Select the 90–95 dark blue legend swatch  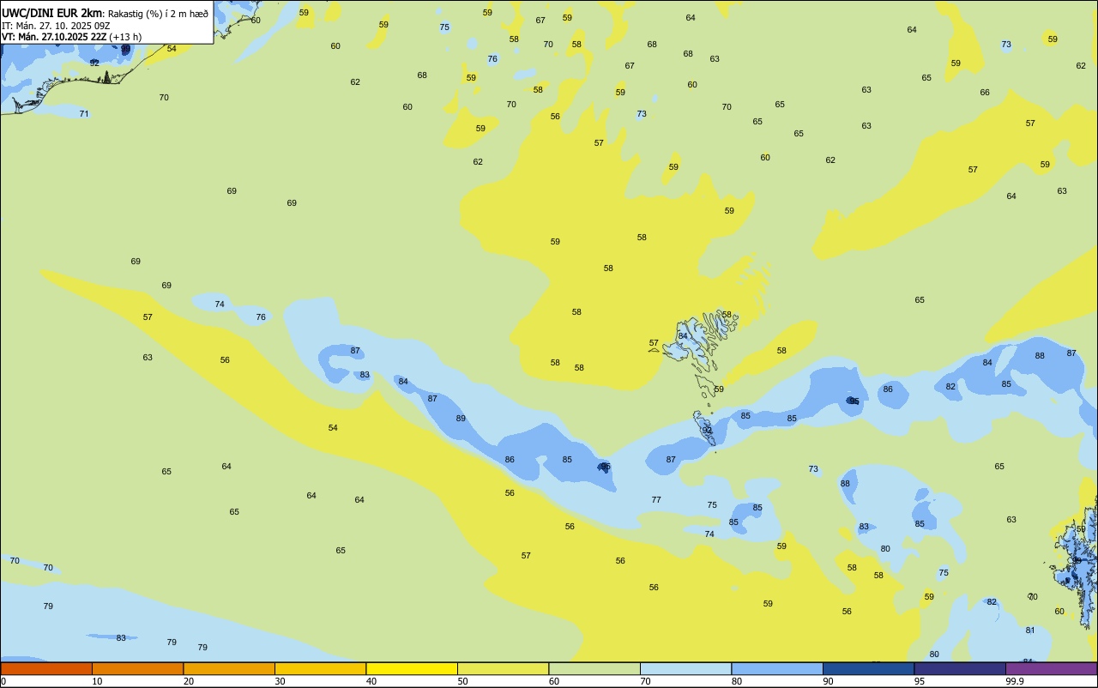pyautogui.click(x=868, y=668)
